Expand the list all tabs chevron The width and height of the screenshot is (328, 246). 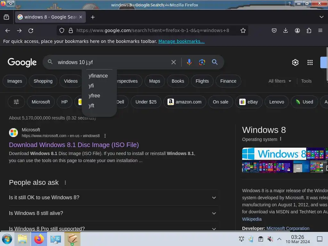pos(322,17)
